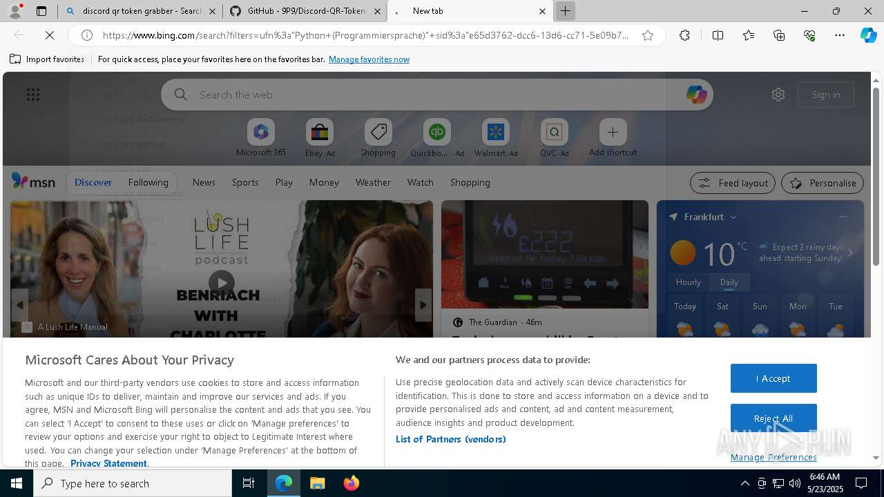Select the Discover feed tab
The height and width of the screenshot is (497, 884).
pyautogui.click(x=93, y=182)
